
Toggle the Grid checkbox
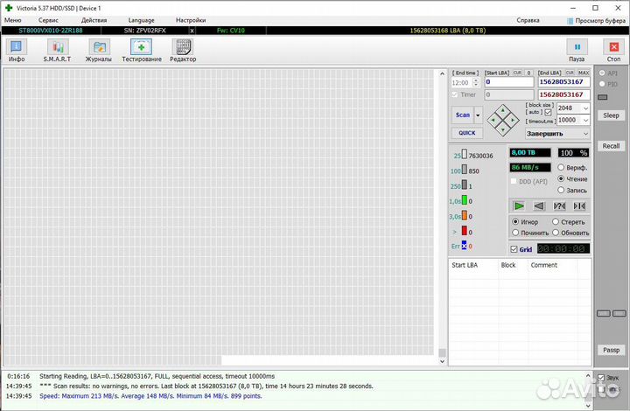click(x=514, y=249)
